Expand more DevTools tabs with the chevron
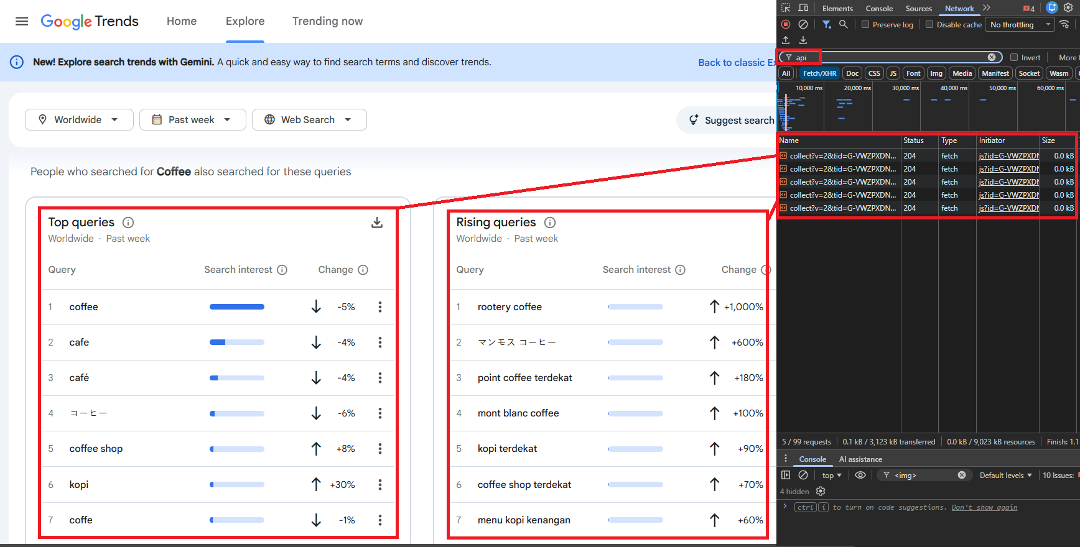 pos(987,8)
